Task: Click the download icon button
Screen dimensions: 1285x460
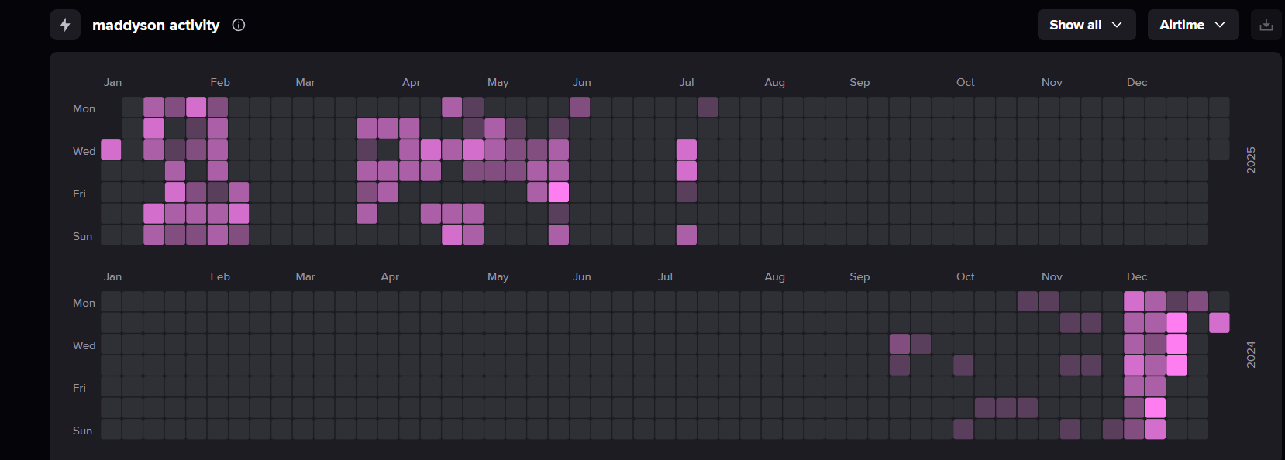Action: (x=1266, y=25)
